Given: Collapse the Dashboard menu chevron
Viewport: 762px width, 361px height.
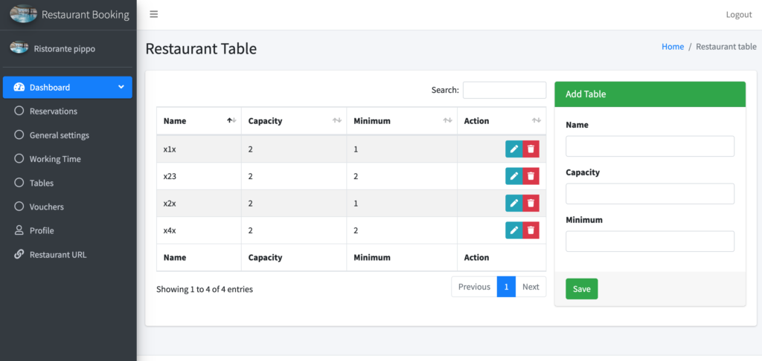Looking at the screenshot, I should (x=121, y=88).
